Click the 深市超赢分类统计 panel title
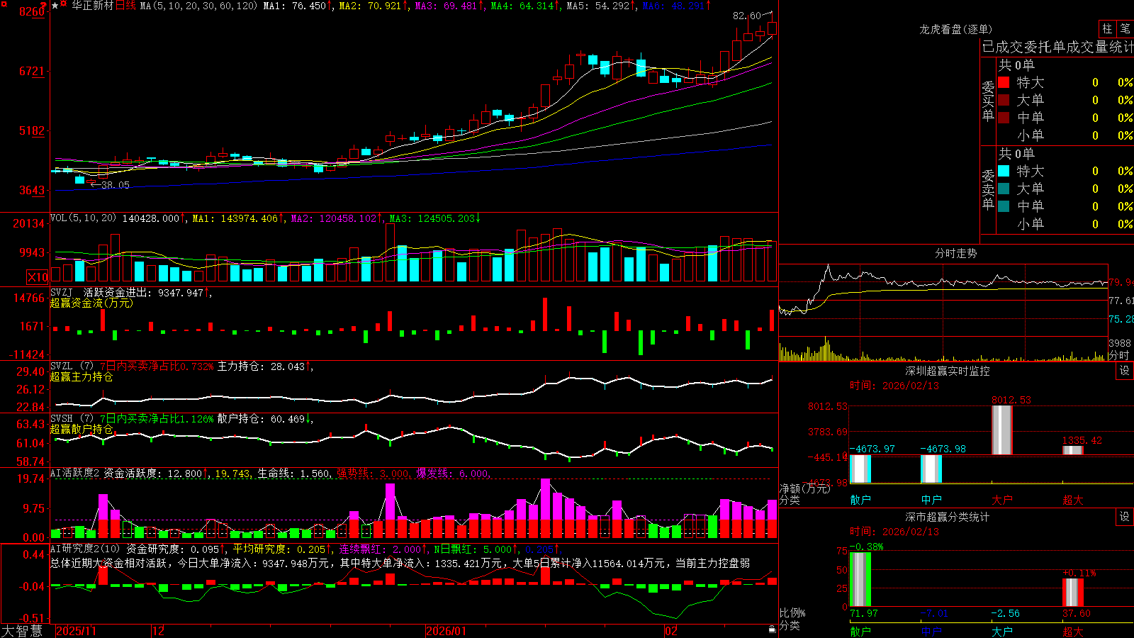 pyautogui.click(x=948, y=517)
